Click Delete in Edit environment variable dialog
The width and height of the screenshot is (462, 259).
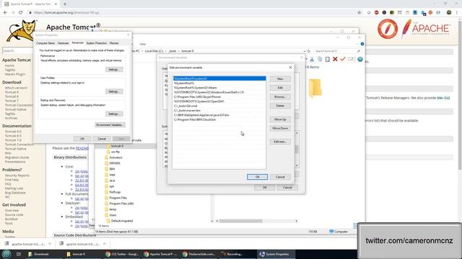coord(280,106)
